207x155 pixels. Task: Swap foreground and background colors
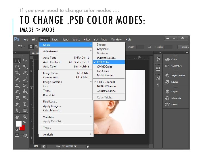point(24,122)
